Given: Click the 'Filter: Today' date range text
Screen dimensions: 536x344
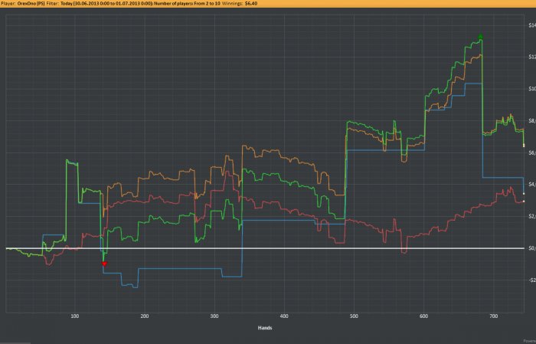Looking at the screenshot, I should (99, 3).
